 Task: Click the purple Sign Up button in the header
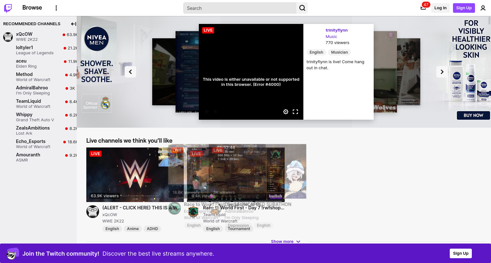[464, 8]
